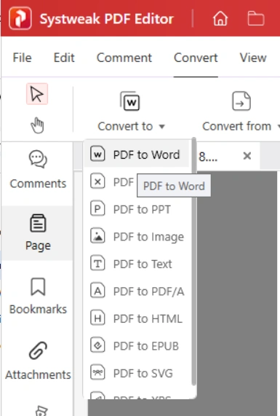Viewport: 280px width, 416px height.
Task: Choose PDF to Word from menu
Action: coord(137,154)
